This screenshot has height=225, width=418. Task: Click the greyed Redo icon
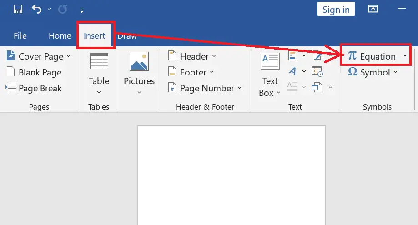tap(63, 10)
